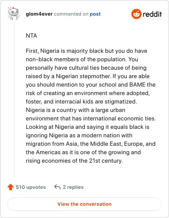Open the reddit wordmark text

pos(152,14)
